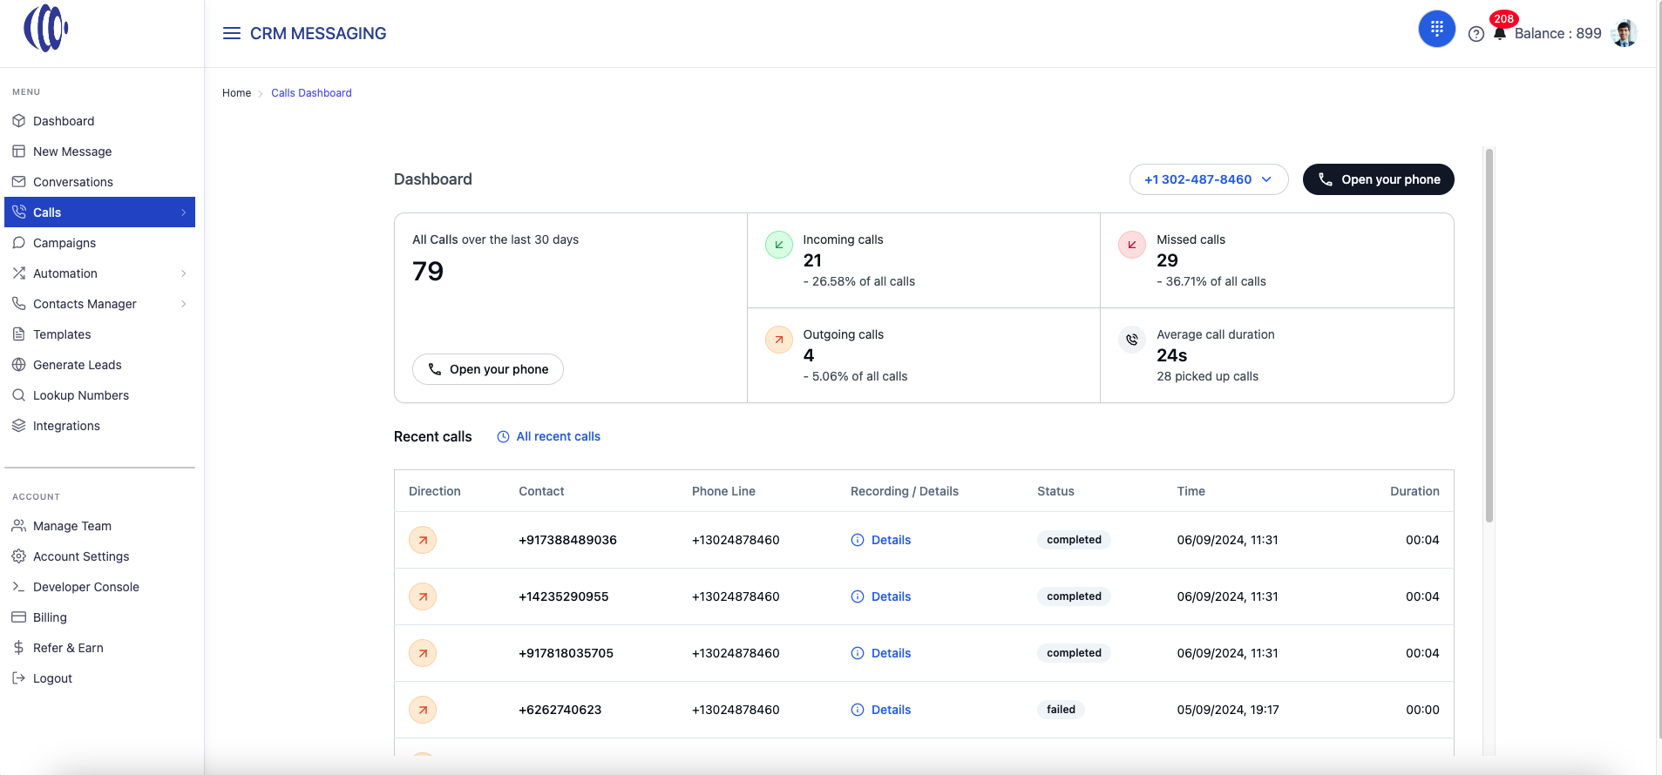The image size is (1662, 775).
Task: Click the Time column header
Action: [x=1191, y=491]
